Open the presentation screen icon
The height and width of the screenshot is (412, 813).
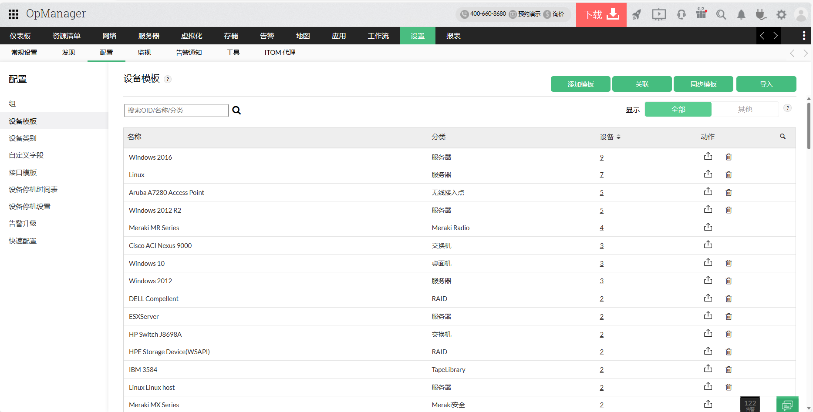pos(659,15)
